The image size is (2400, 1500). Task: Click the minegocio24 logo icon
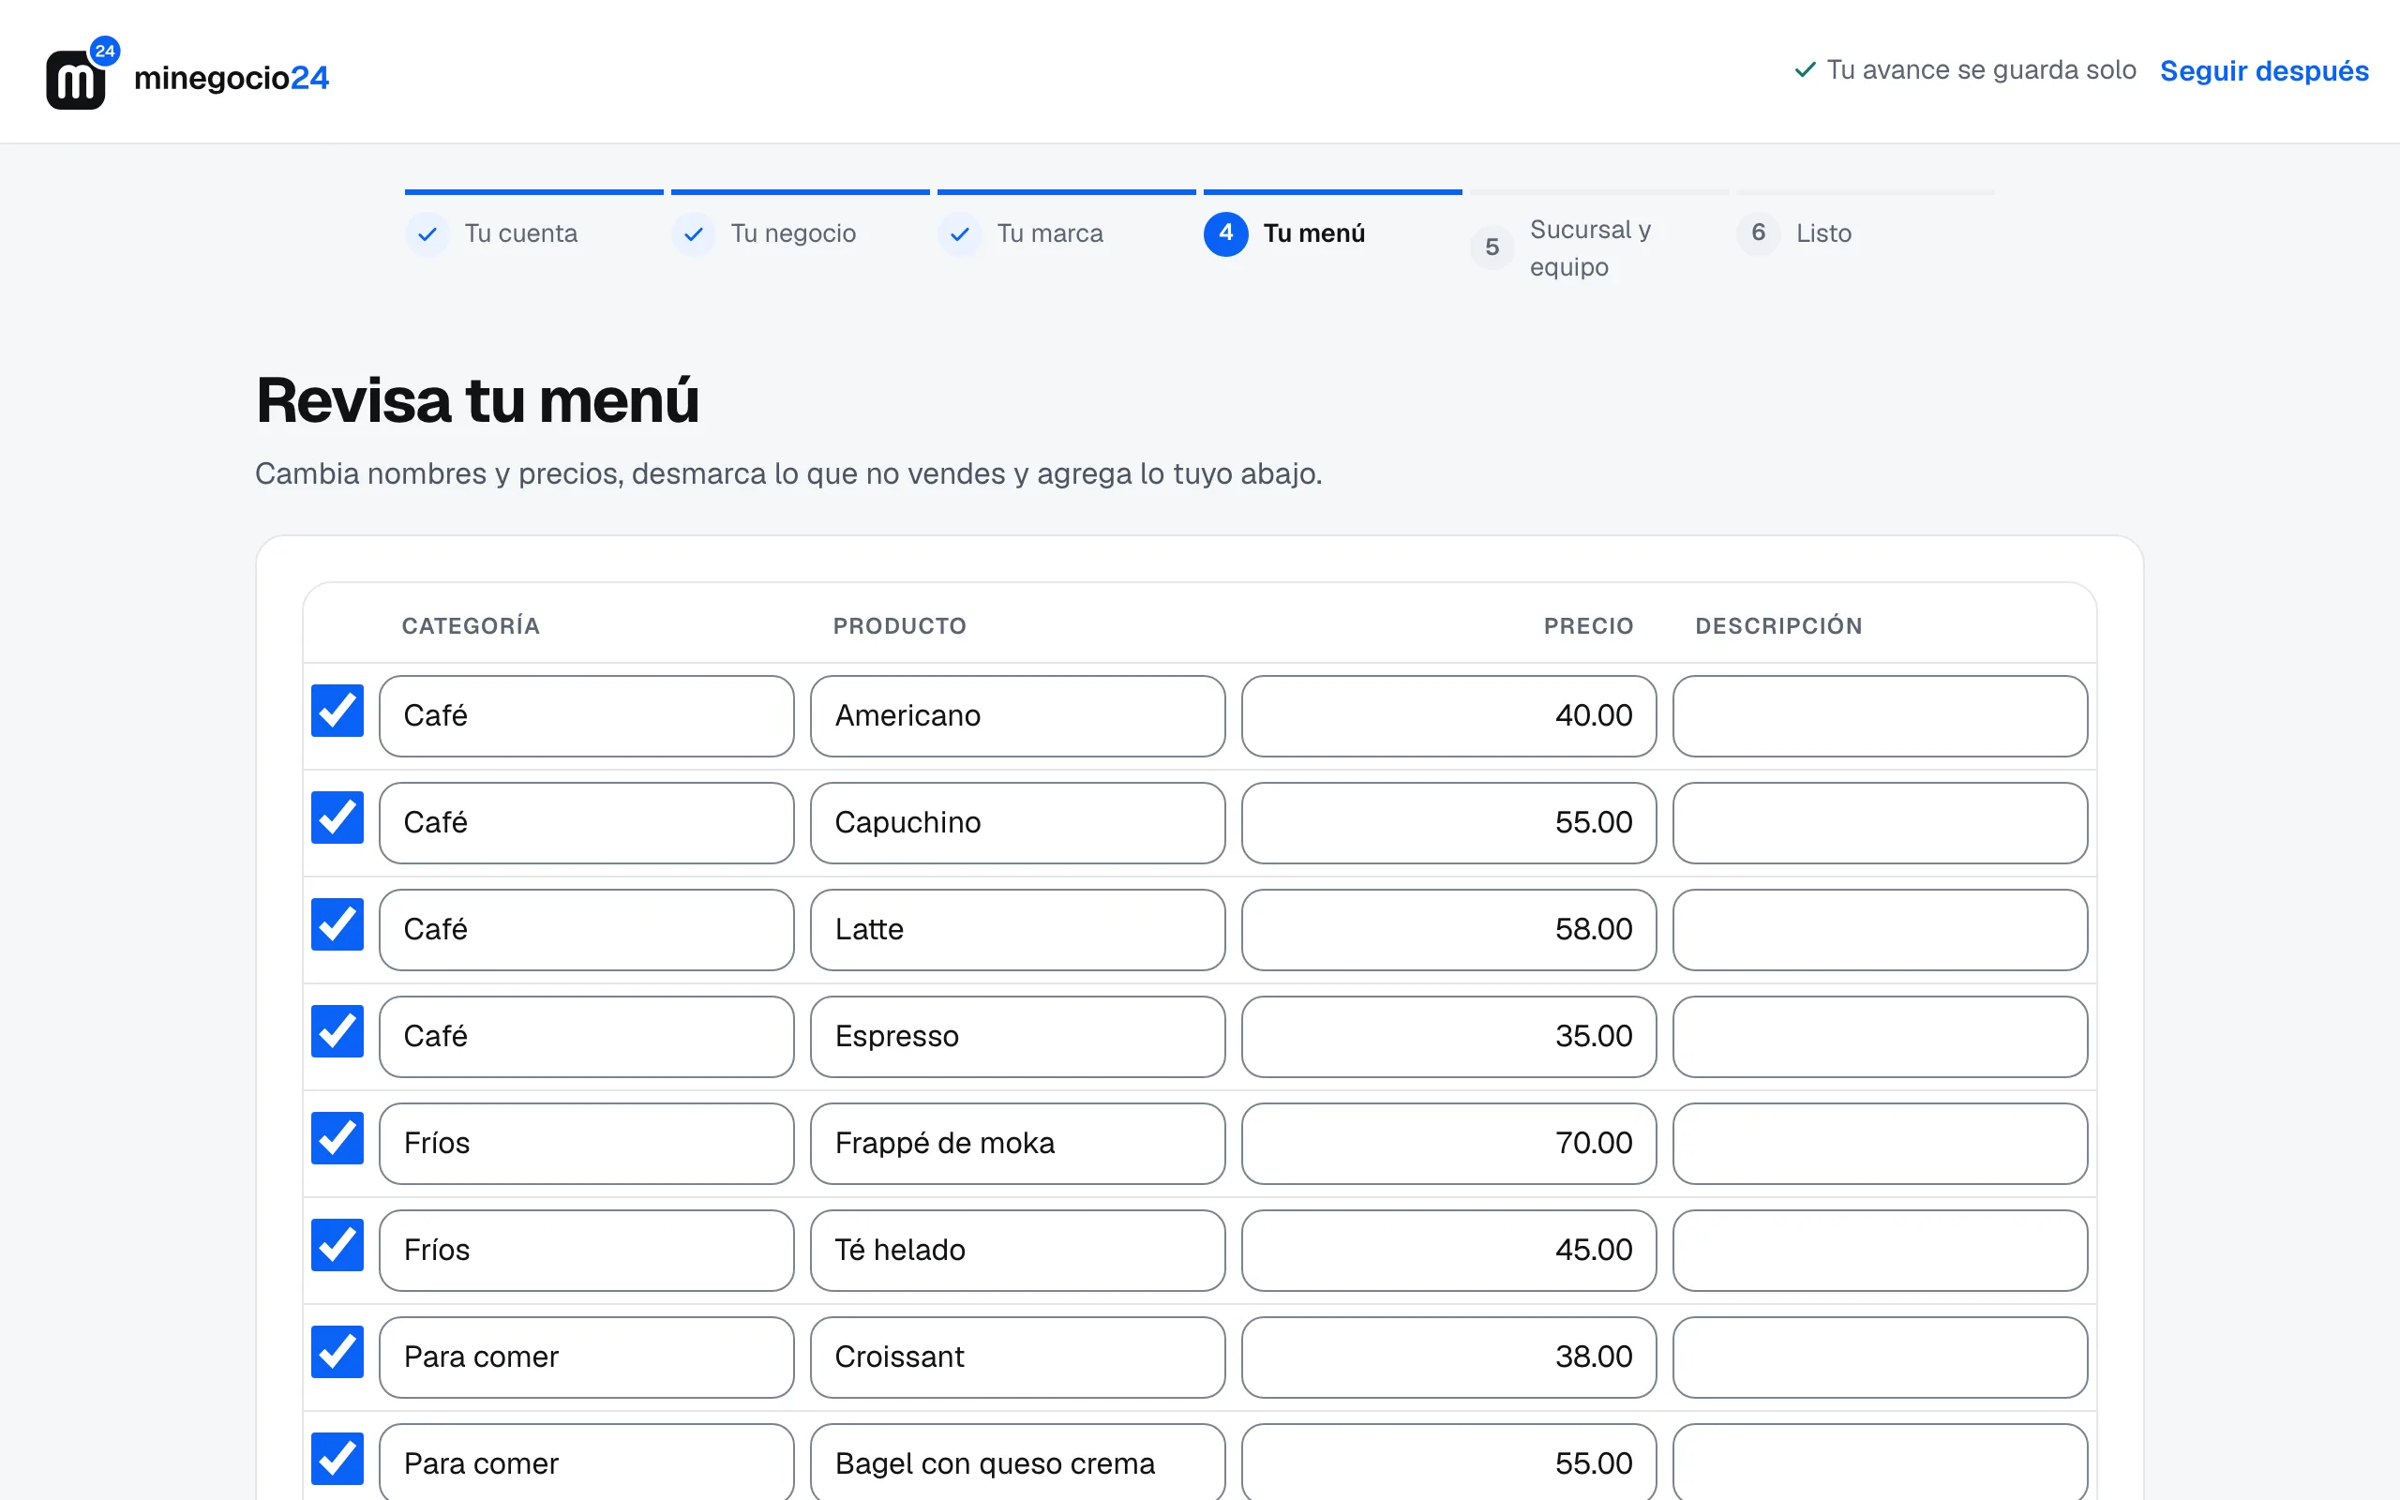(x=82, y=73)
